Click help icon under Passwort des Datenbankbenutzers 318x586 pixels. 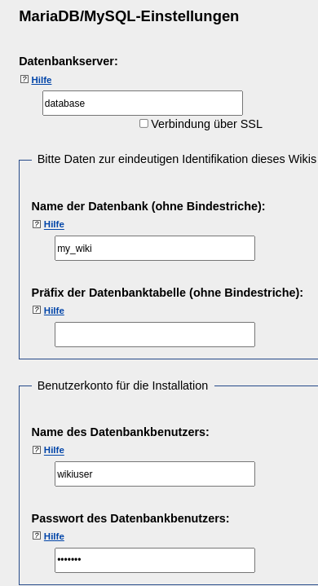click(x=37, y=535)
